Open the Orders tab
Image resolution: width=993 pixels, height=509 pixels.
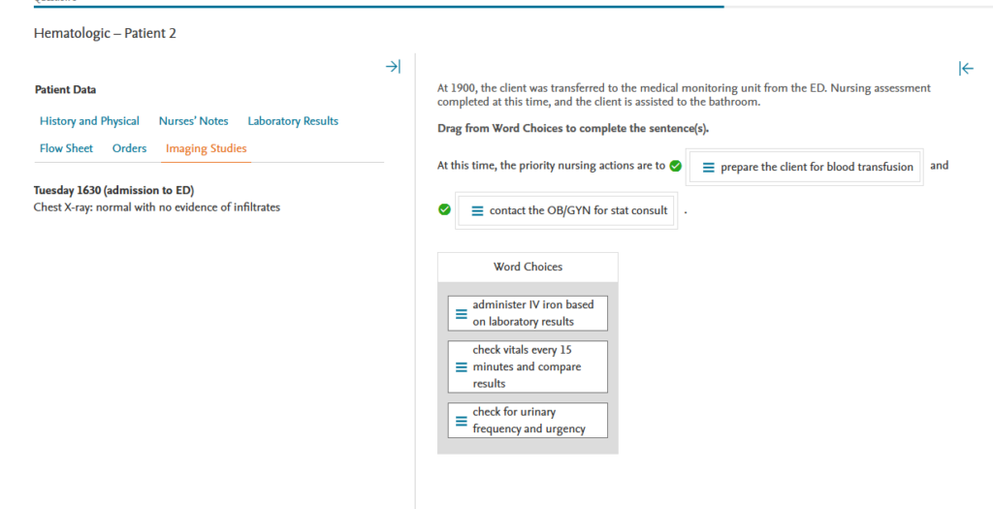[x=129, y=148]
